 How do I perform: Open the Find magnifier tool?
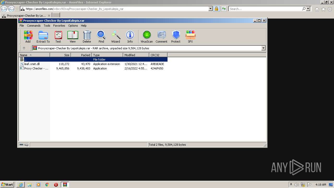pyautogui.click(x=101, y=37)
